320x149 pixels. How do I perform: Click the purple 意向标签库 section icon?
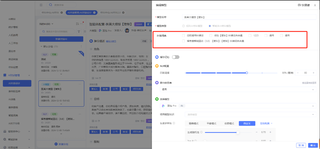point(157,83)
